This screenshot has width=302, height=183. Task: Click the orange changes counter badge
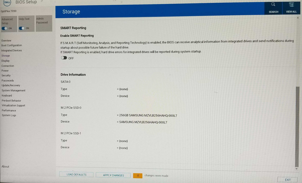pyautogui.click(x=138, y=175)
